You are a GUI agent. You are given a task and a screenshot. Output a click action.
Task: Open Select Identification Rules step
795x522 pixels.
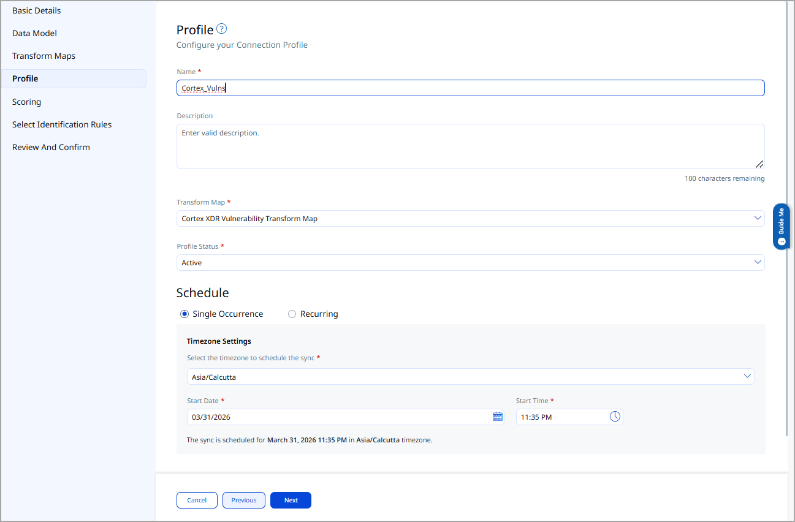click(x=62, y=124)
